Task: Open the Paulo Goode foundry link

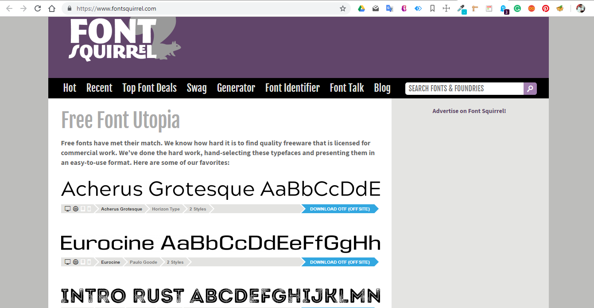Action: pos(144,262)
